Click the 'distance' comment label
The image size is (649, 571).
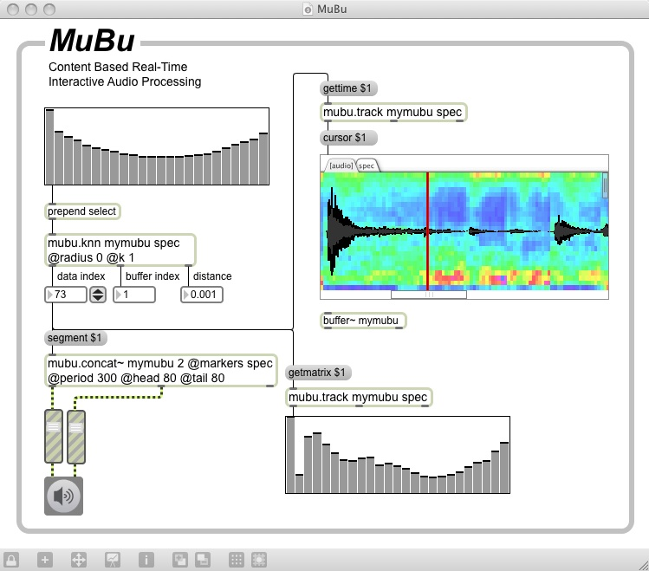click(212, 276)
